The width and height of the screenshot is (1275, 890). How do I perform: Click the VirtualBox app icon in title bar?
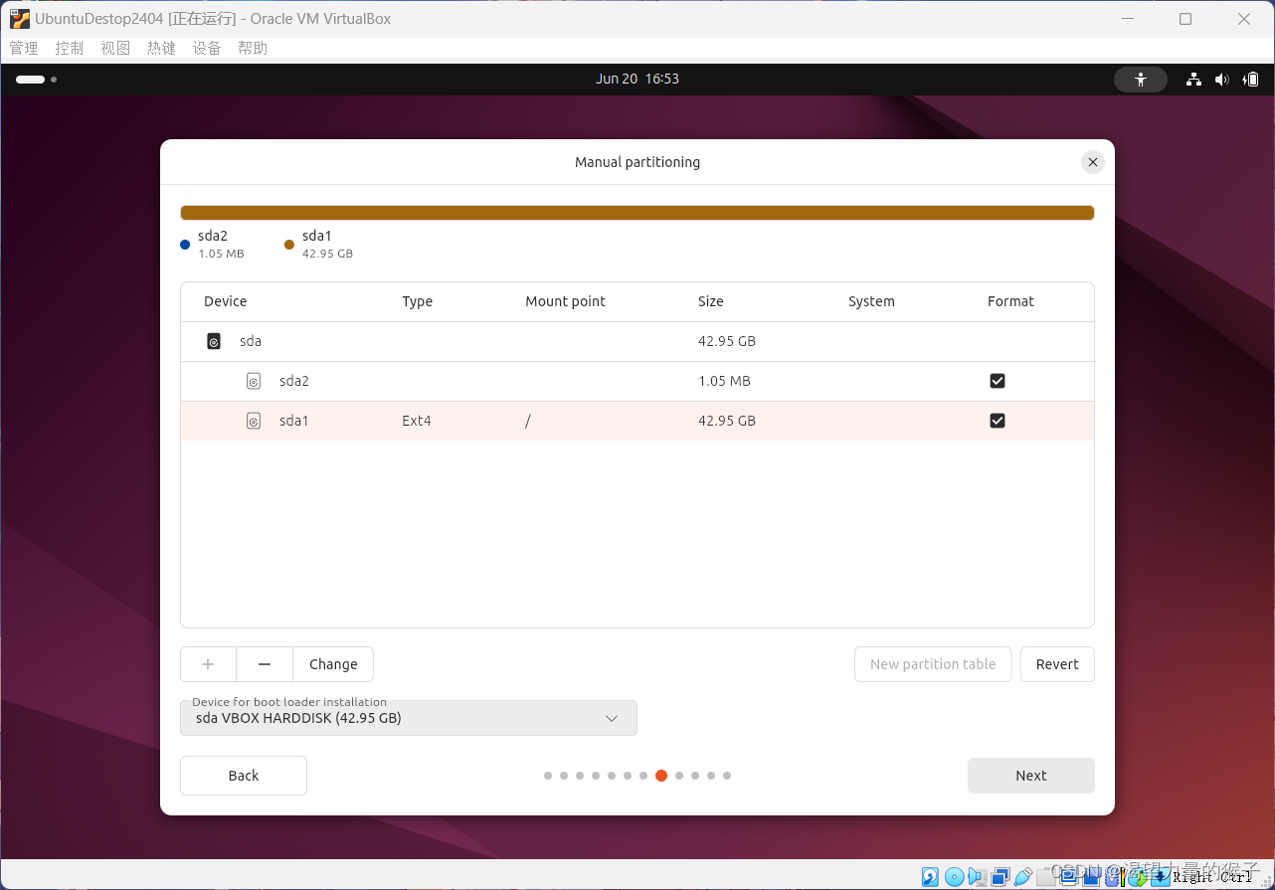(19, 19)
